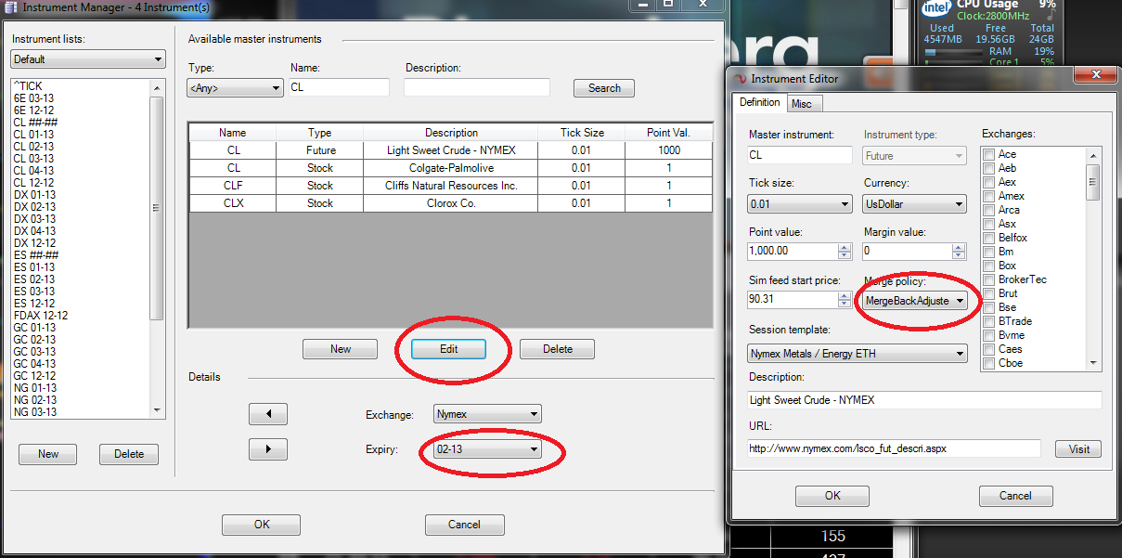Click Cancel in the Instrument Manager
This screenshot has width=1122, height=558.
464,525
